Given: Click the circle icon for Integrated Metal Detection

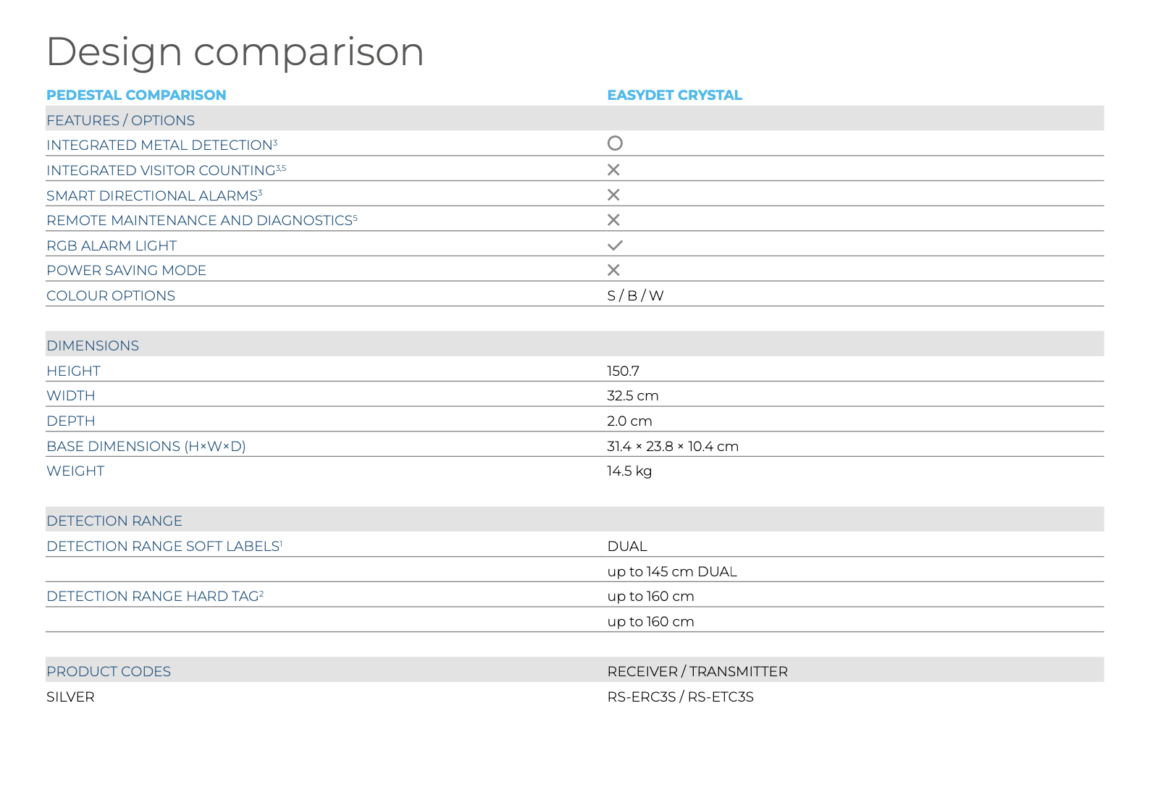Looking at the screenshot, I should (615, 143).
